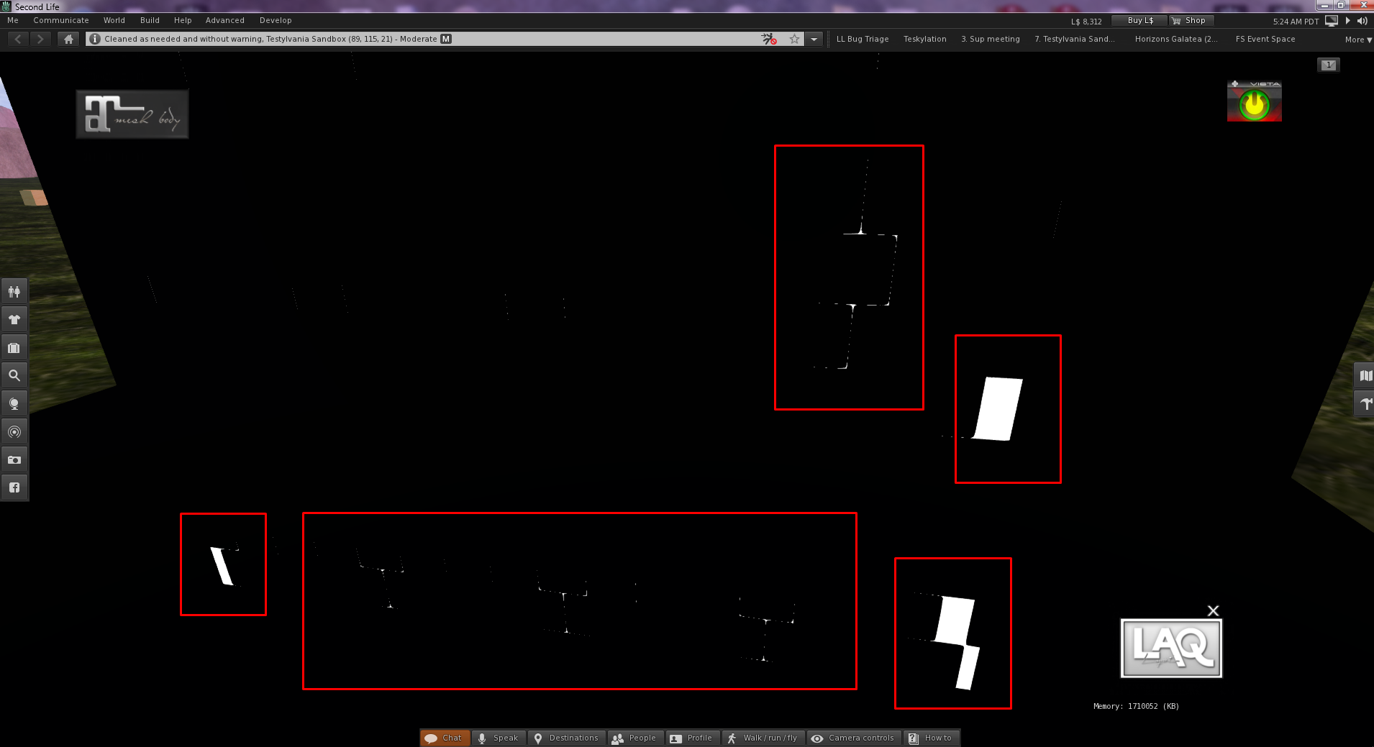
Task: Open Places with the globe icon
Action: point(14,403)
